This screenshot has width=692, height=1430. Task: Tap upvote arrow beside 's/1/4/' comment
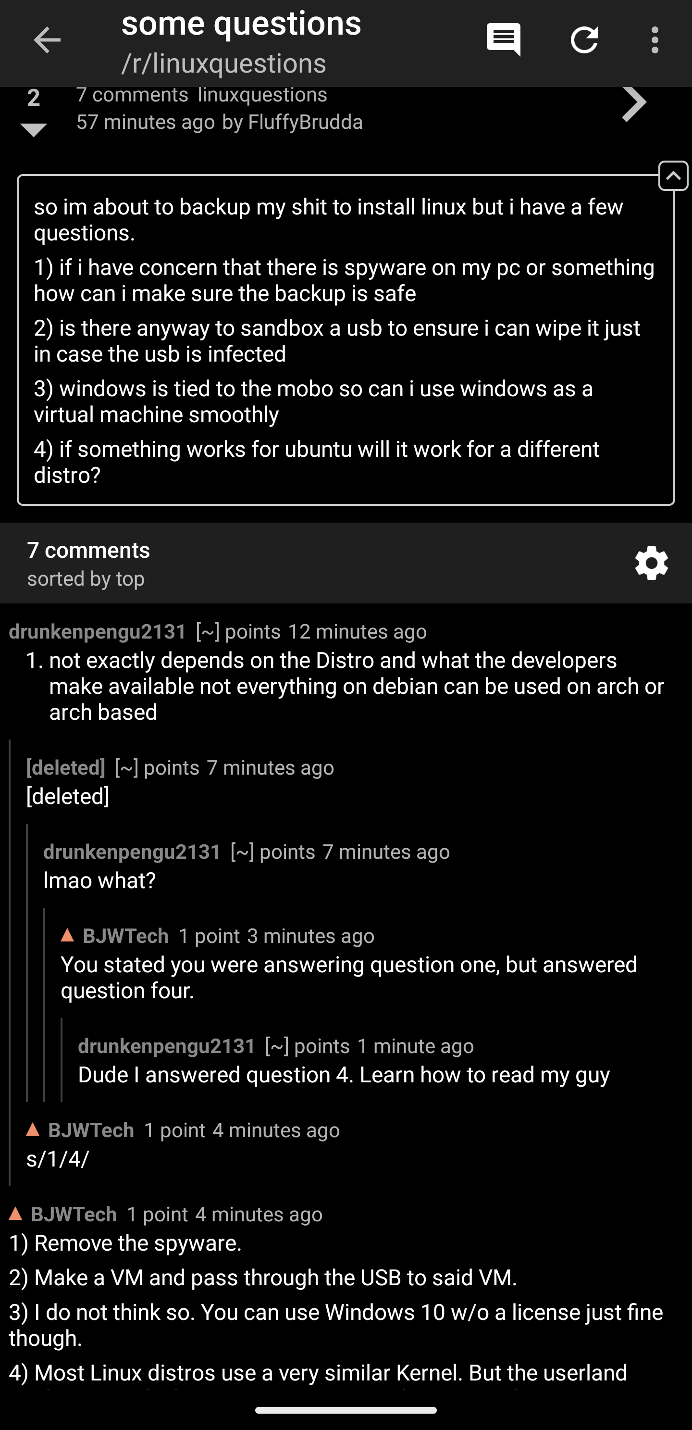coord(33,1129)
